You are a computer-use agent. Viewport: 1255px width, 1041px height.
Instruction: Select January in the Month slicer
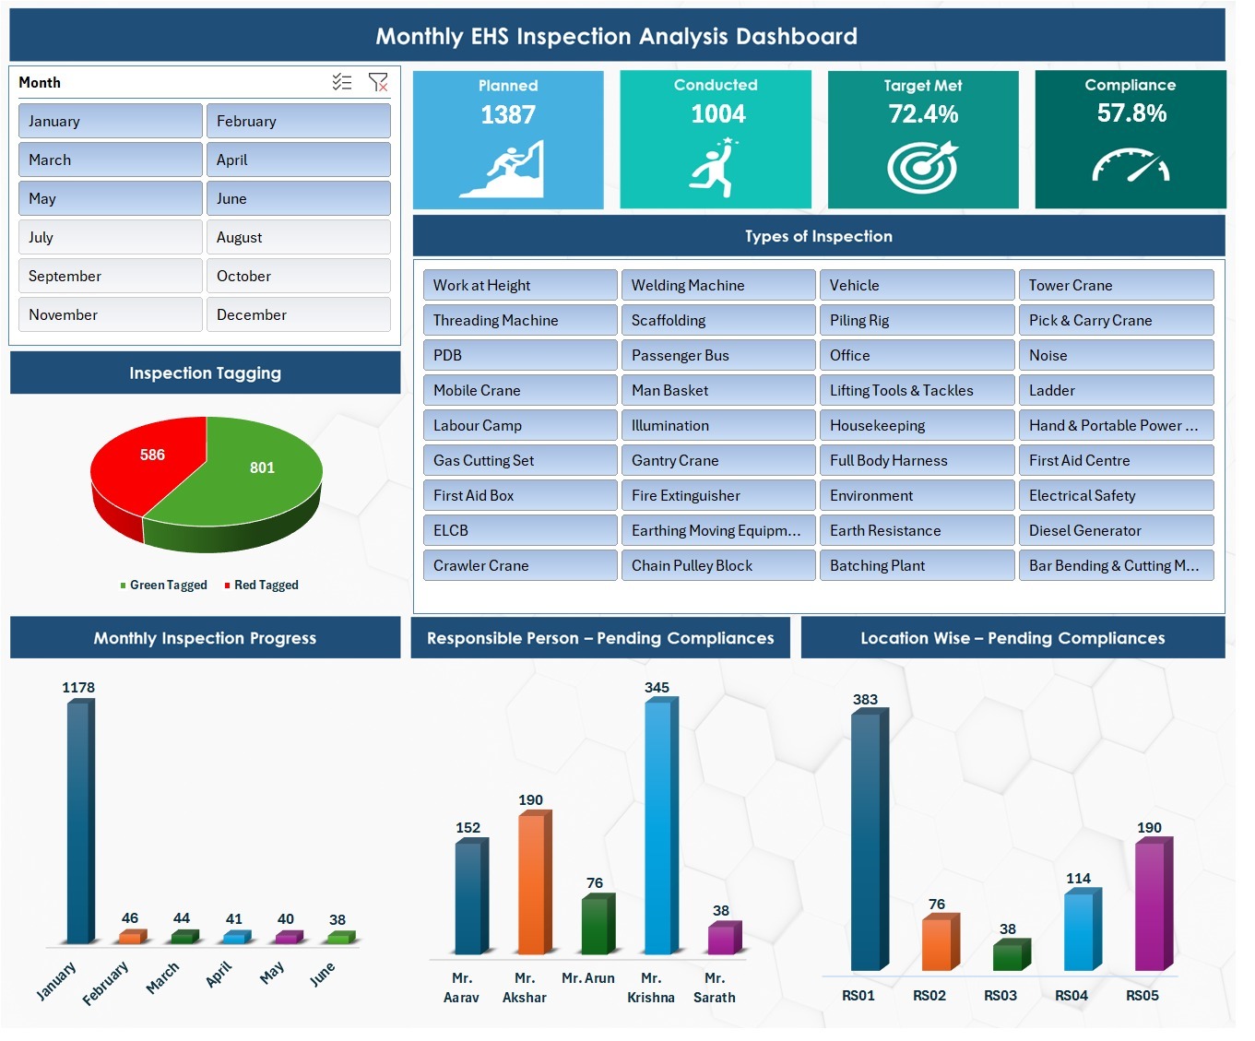110,120
